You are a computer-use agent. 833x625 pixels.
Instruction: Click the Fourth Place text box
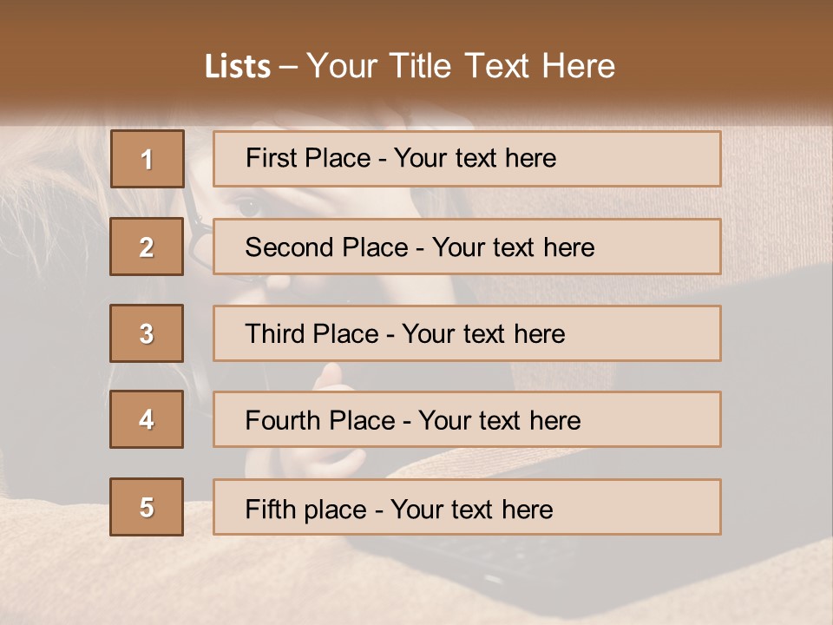[x=467, y=420]
